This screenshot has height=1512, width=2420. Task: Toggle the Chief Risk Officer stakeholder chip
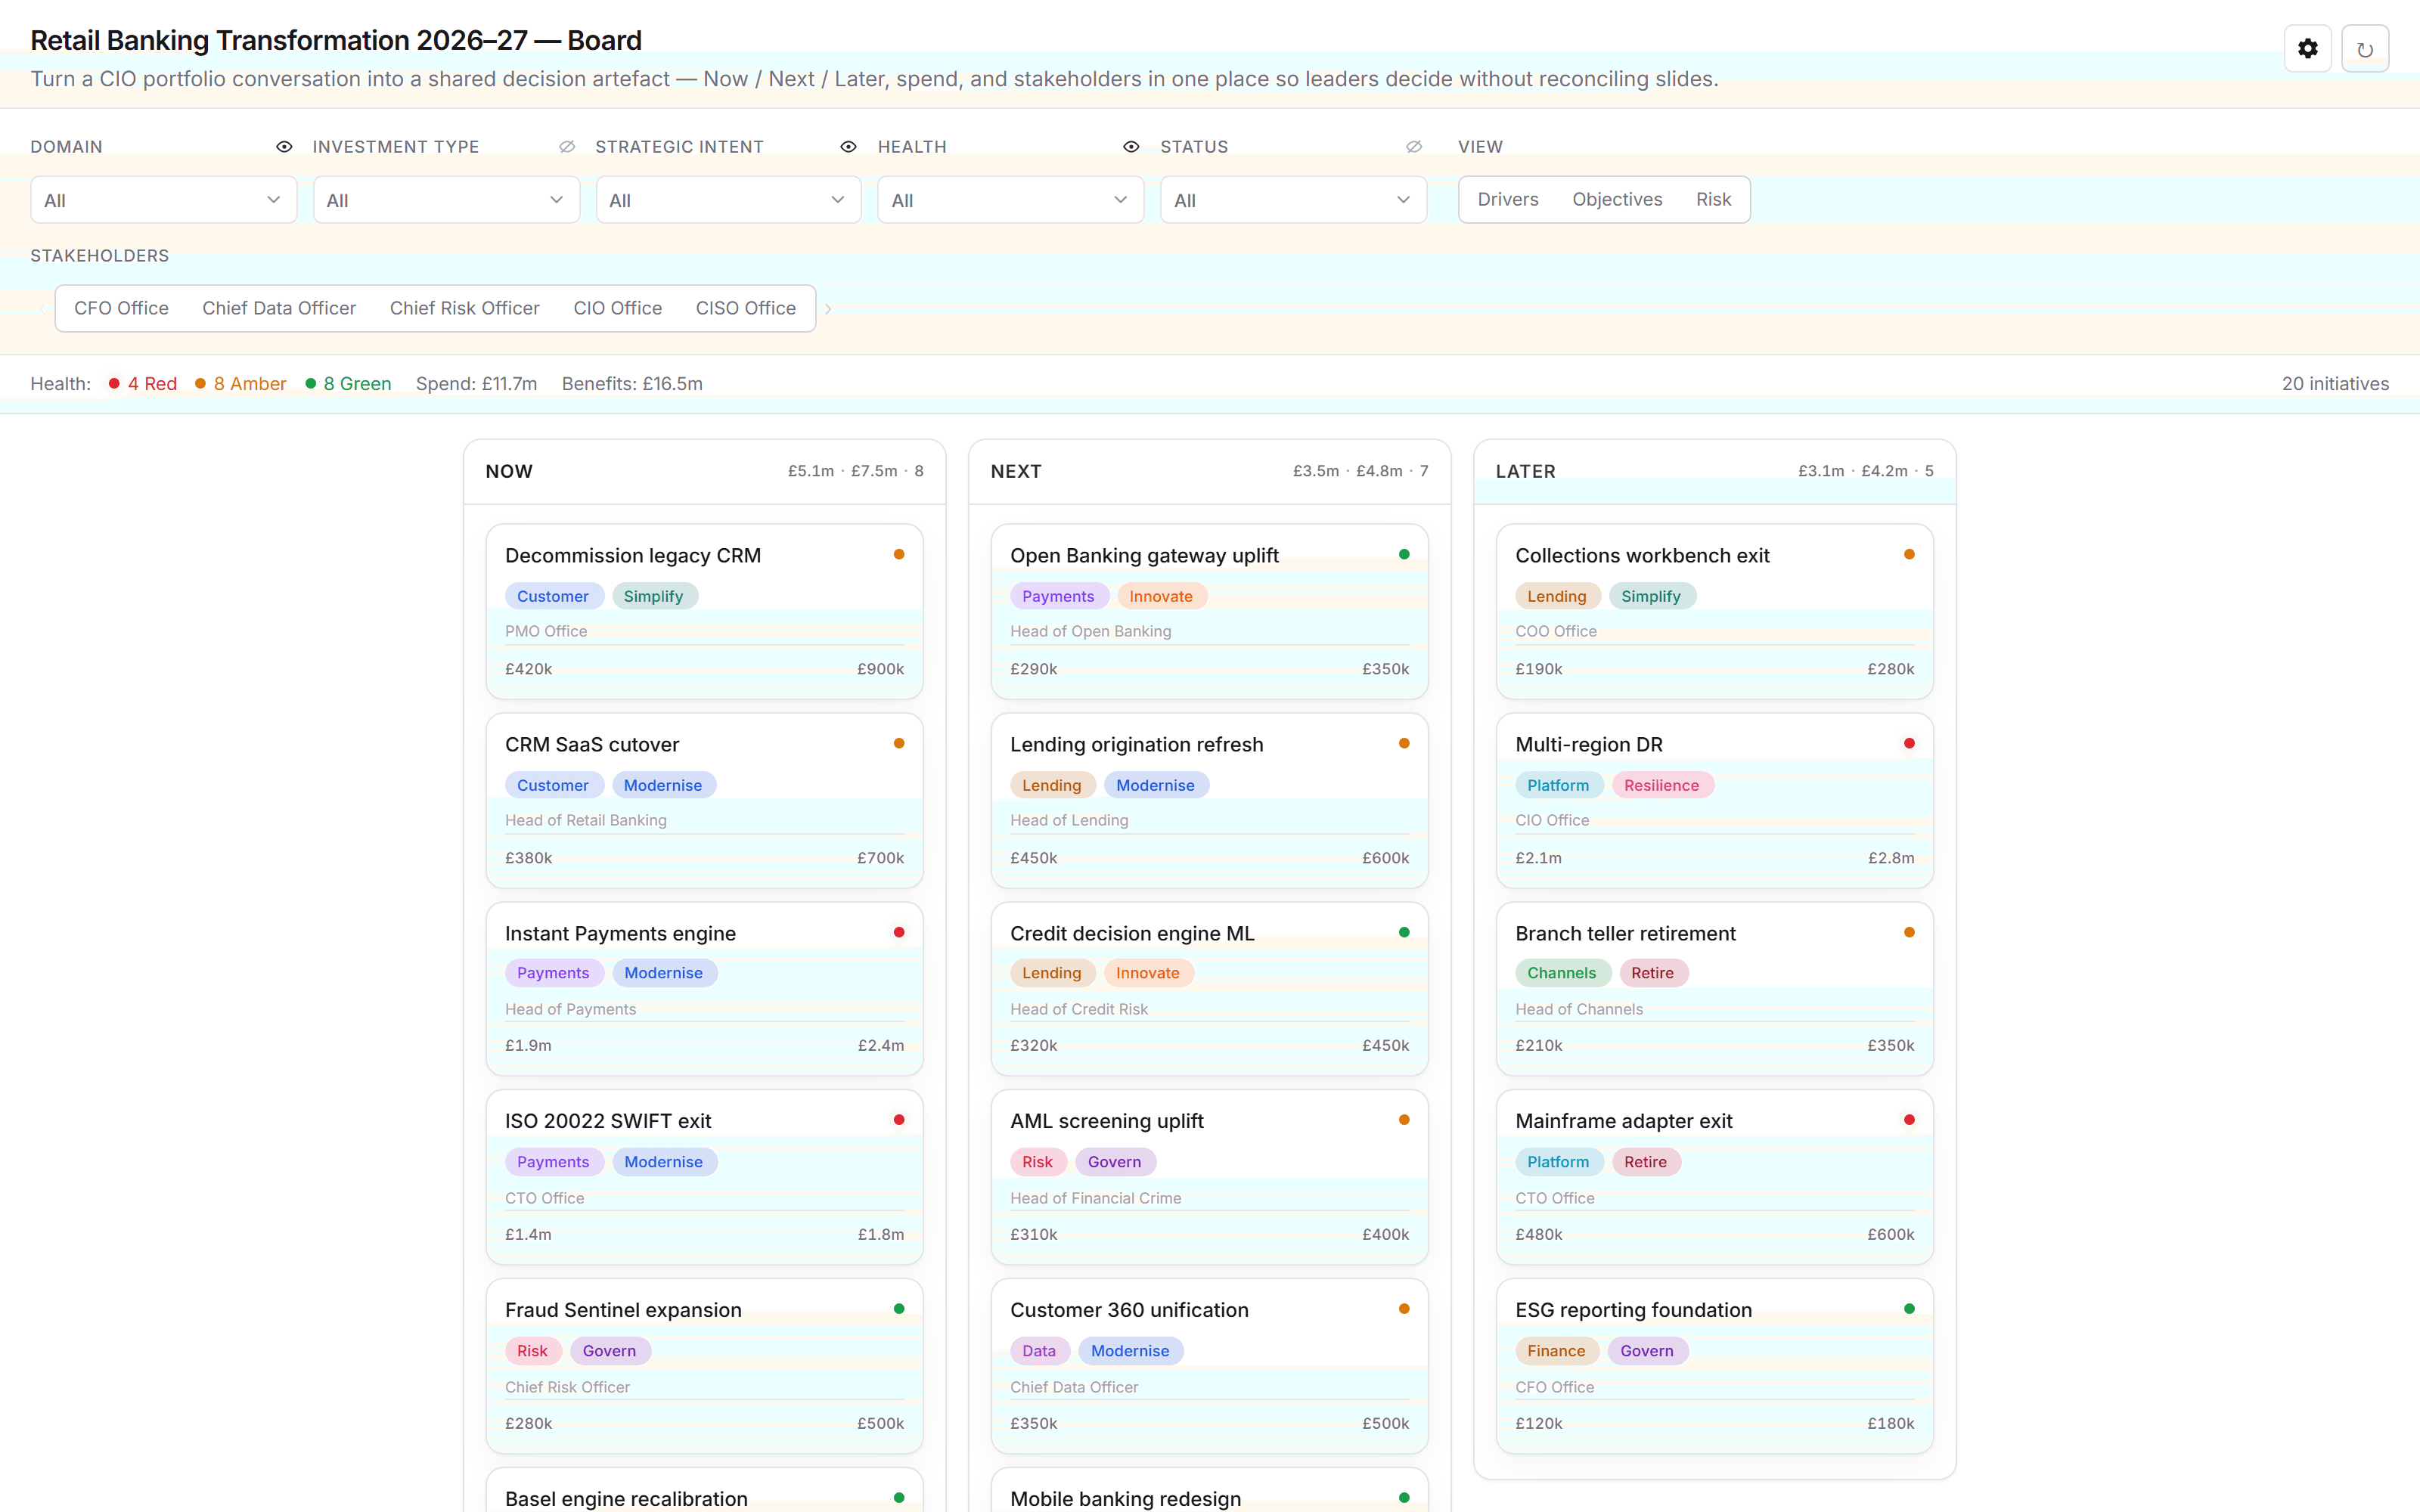point(465,309)
